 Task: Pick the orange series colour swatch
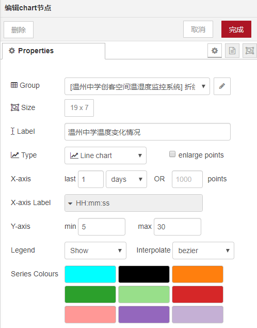198,274
